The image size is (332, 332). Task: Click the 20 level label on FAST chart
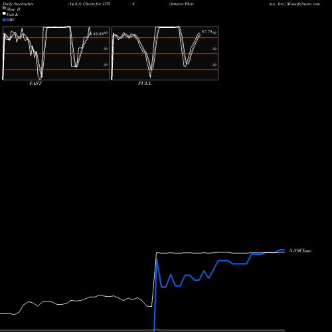pos(106,64)
